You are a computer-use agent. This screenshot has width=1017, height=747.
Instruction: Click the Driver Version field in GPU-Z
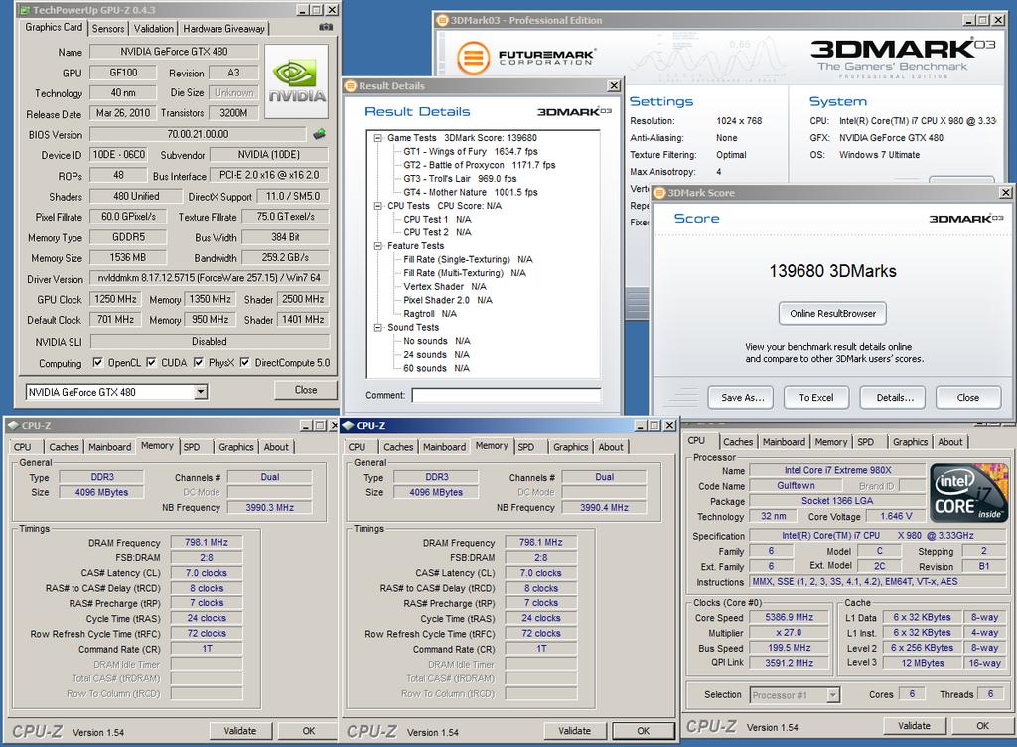point(210,277)
